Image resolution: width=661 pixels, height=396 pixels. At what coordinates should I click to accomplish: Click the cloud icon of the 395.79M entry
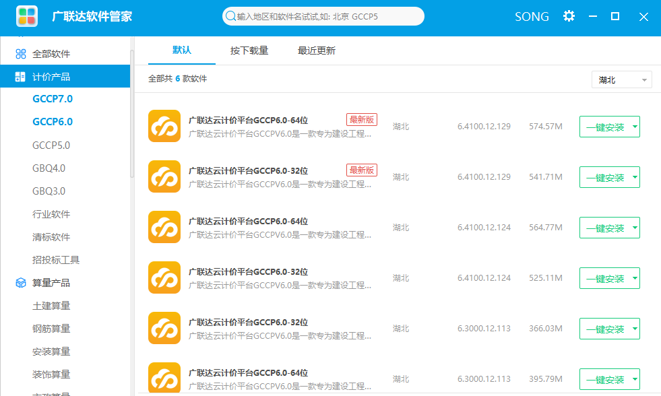pos(164,378)
